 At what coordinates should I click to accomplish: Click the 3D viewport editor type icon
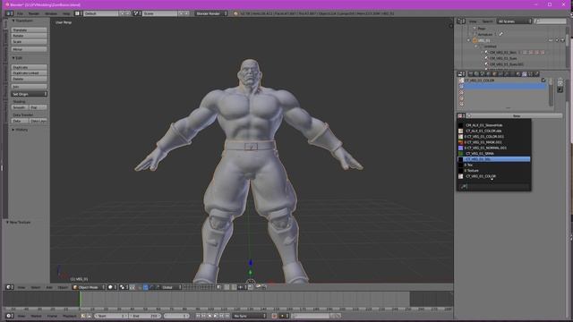[10, 287]
